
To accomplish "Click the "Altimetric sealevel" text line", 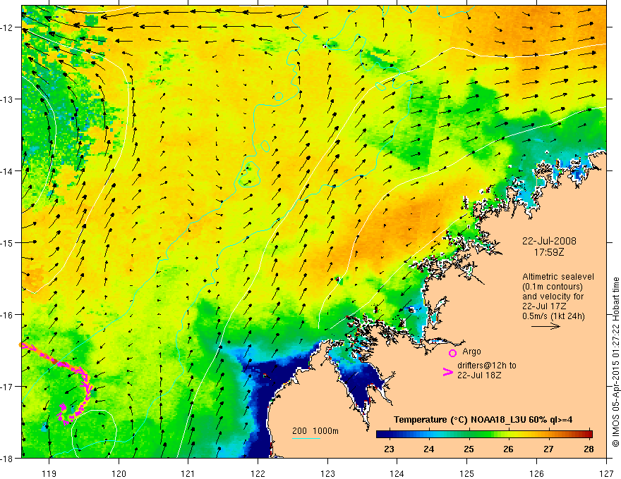I will point(558,277).
